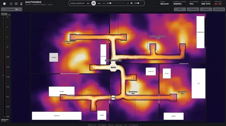Click the velocity color scale bar
Image resolution: width=226 pixels, height=126 pixels.
tap(5, 67)
